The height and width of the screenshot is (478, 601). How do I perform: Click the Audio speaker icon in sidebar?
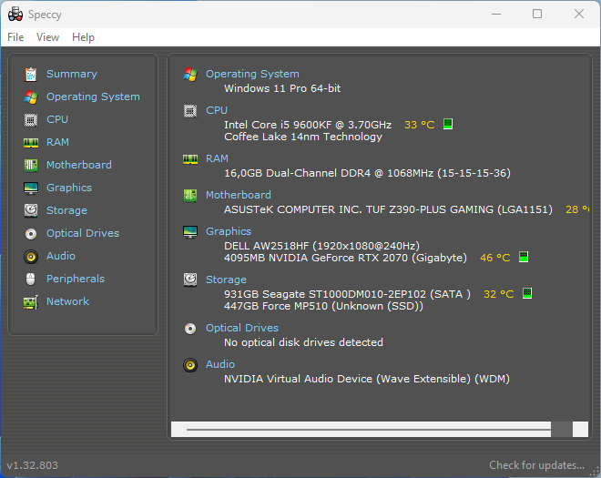(x=31, y=257)
